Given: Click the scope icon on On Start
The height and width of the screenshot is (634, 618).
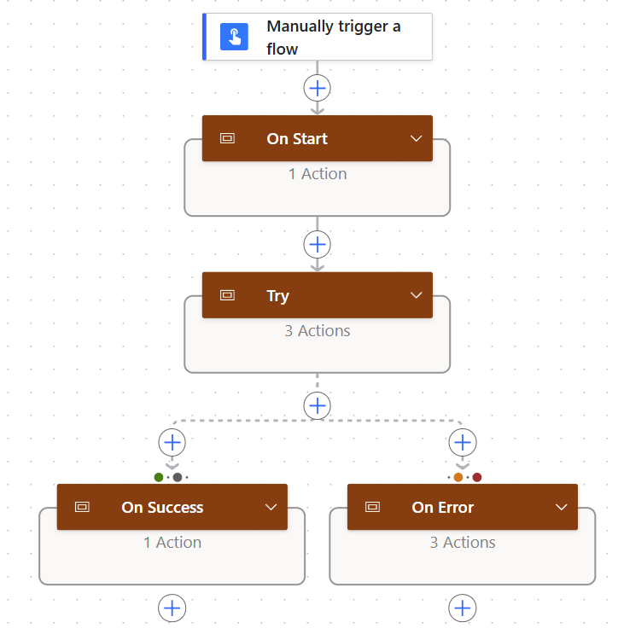Looking at the screenshot, I should coord(227,138).
